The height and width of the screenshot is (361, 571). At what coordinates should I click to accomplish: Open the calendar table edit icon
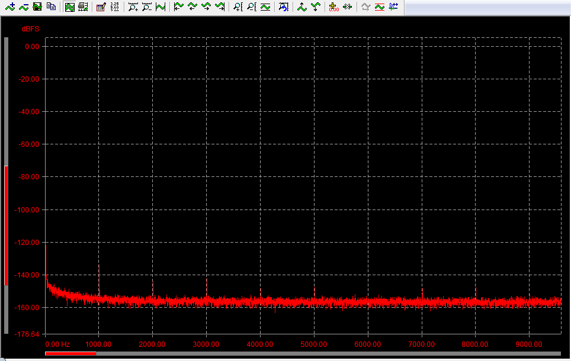pyautogui.click(x=101, y=7)
